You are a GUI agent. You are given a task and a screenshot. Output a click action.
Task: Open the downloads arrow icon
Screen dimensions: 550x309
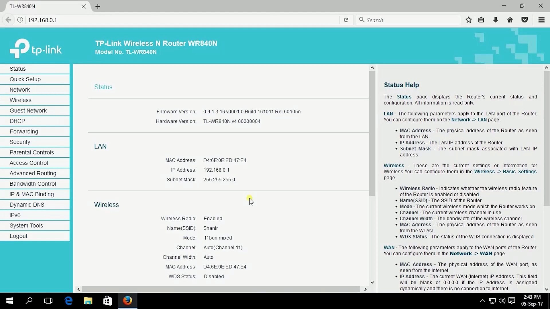click(x=496, y=20)
